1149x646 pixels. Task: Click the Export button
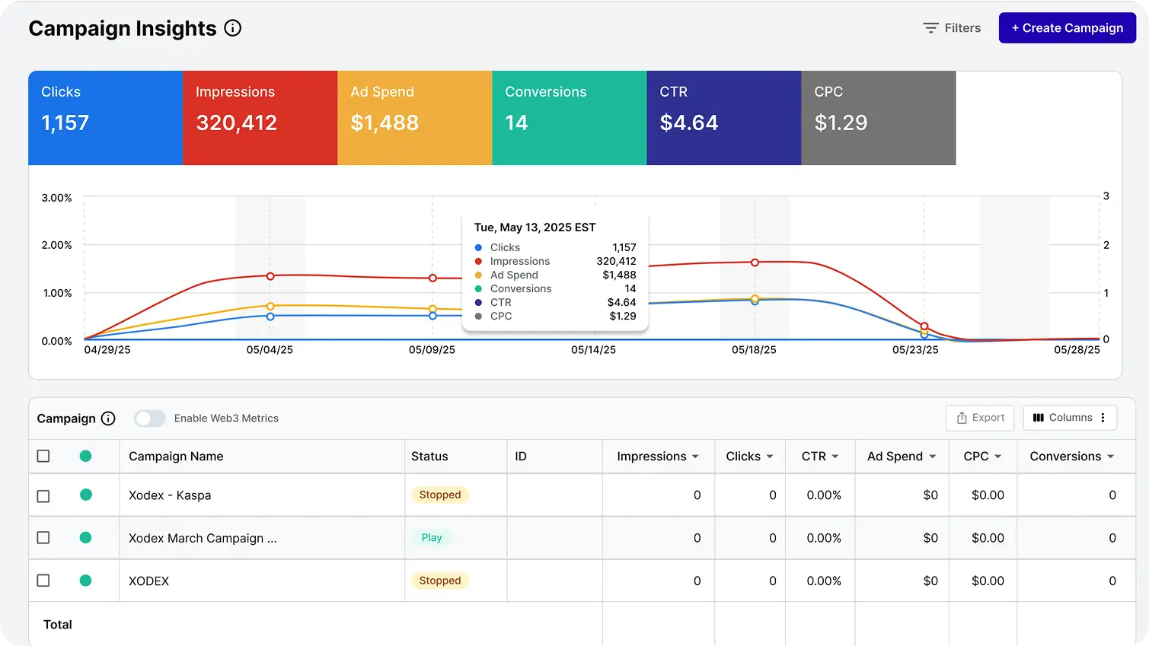pyautogui.click(x=980, y=418)
